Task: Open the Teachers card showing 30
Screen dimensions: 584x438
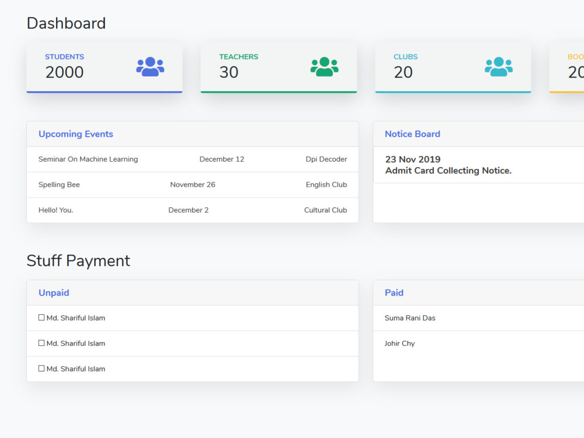Action: coord(279,67)
